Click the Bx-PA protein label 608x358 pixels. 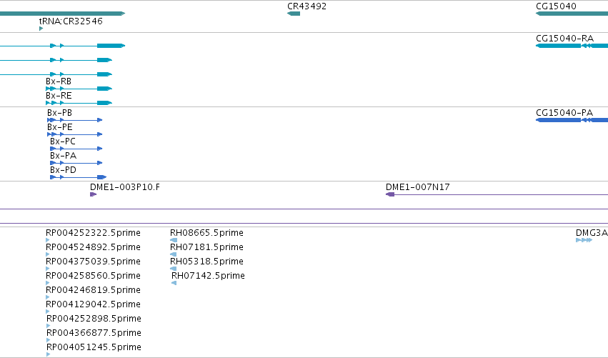tap(63, 156)
